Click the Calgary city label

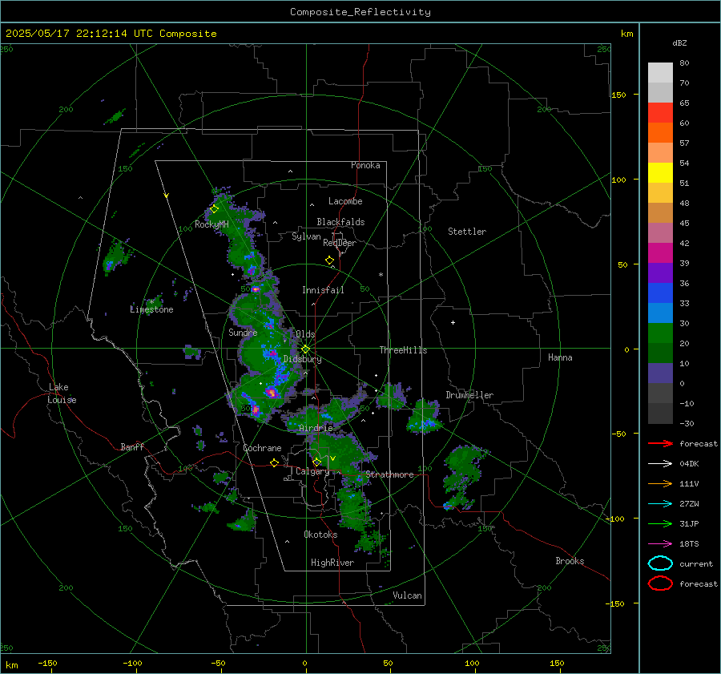point(312,471)
